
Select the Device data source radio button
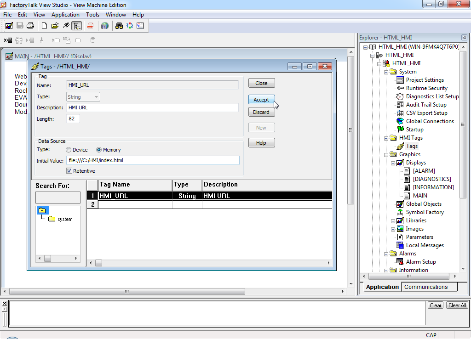(x=69, y=150)
